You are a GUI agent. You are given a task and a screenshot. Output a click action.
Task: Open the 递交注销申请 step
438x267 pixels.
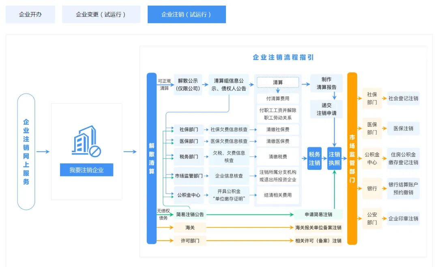(326, 109)
